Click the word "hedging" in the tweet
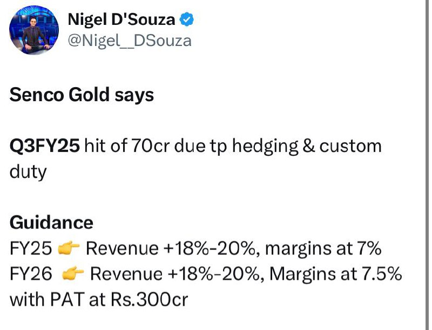 click(x=265, y=147)
